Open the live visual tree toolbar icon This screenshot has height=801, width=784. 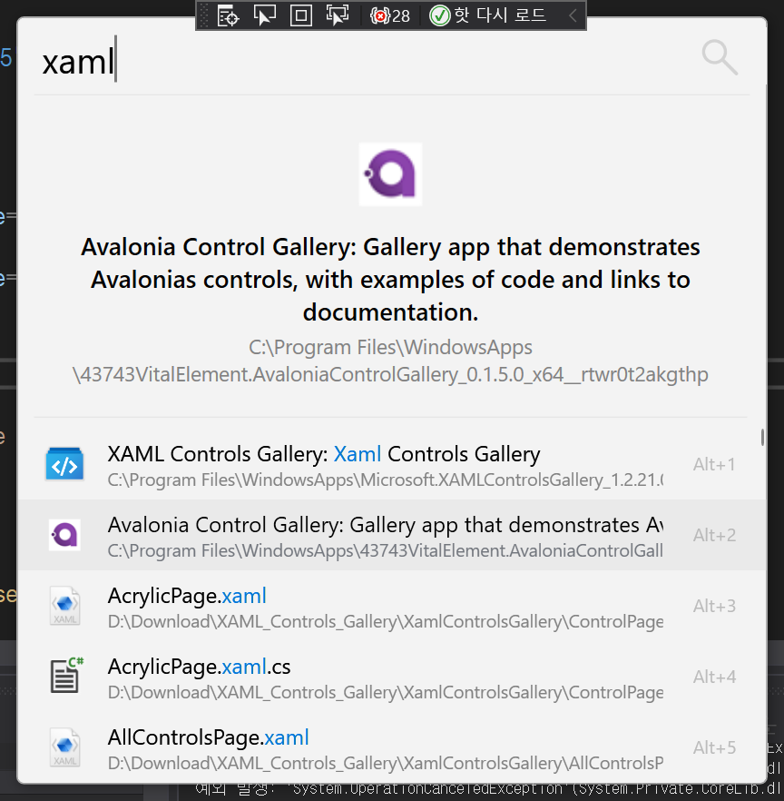coord(228,15)
